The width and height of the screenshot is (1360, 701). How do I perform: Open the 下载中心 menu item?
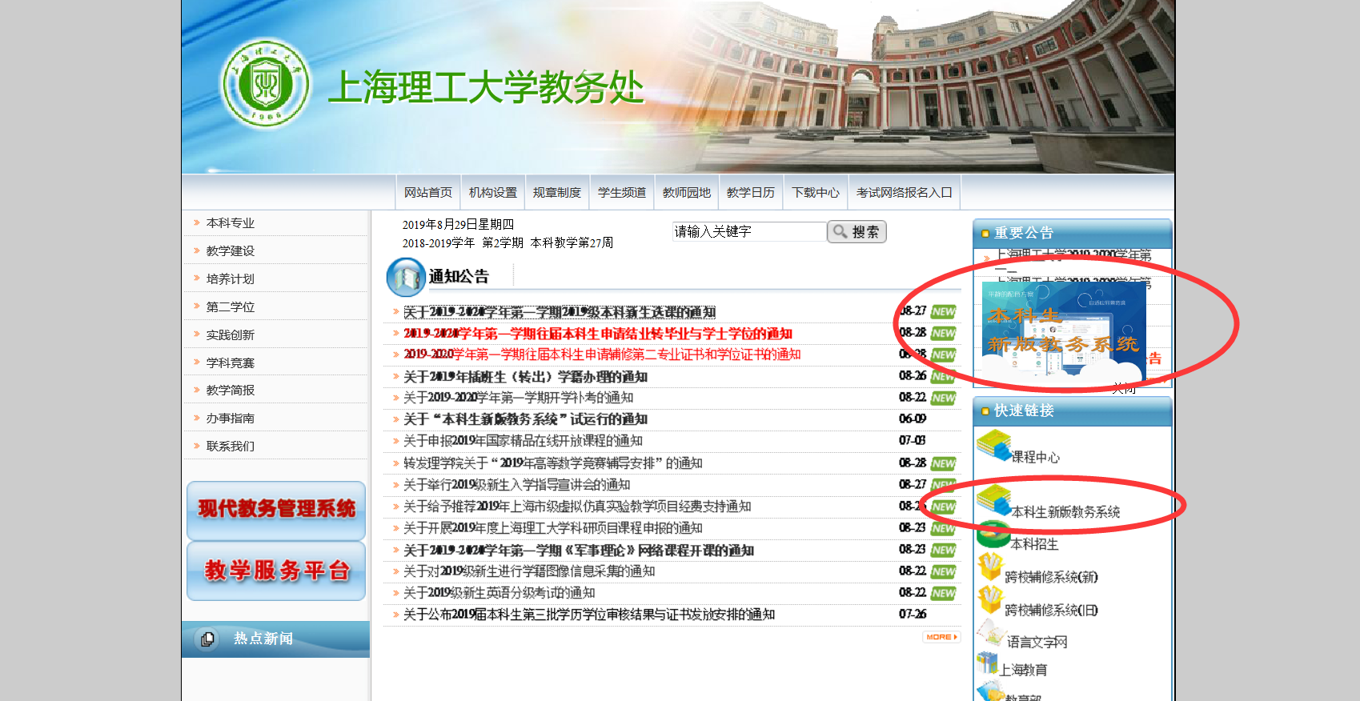coord(816,193)
